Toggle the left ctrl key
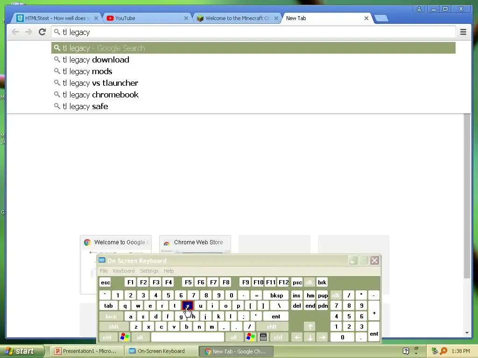The width and height of the screenshot is (478, 358). pyautogui.click(x=107, y=337)
